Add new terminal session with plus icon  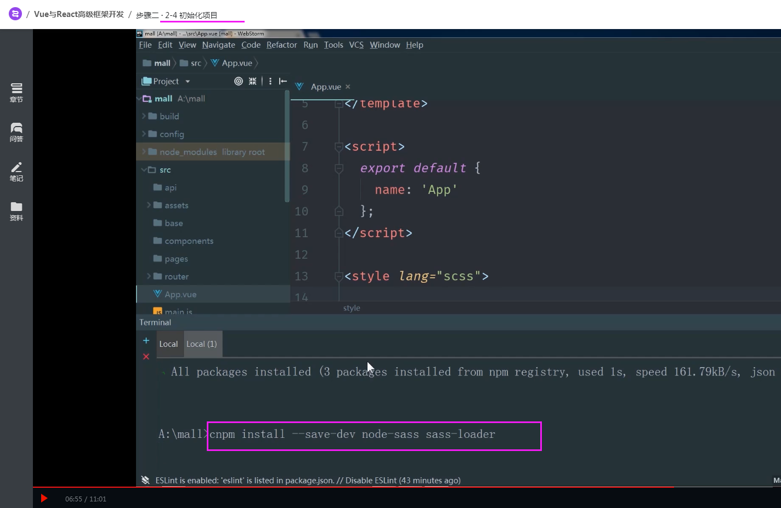(x=146, y=340)
